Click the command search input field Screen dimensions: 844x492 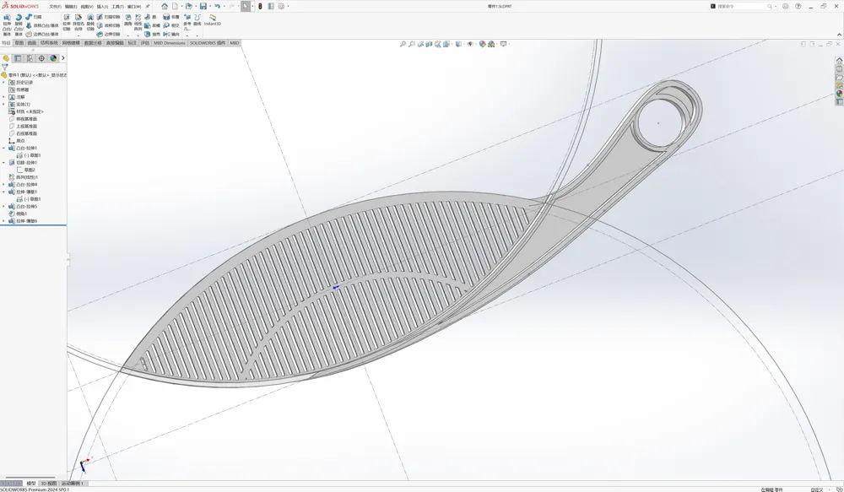[x=742, y=7]
